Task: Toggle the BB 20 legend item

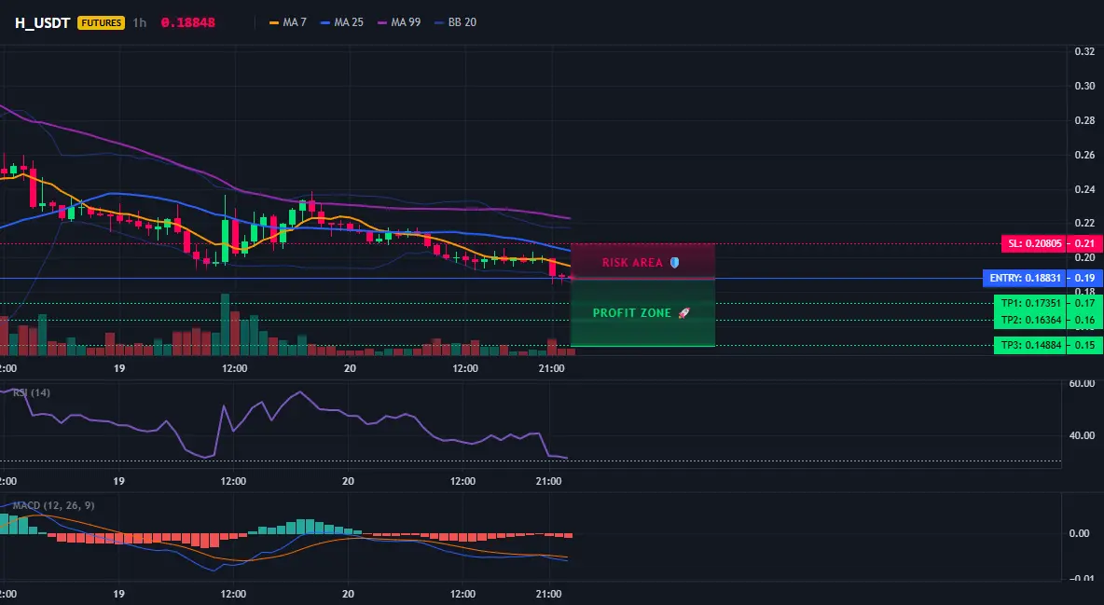Action: coord(456,22)
